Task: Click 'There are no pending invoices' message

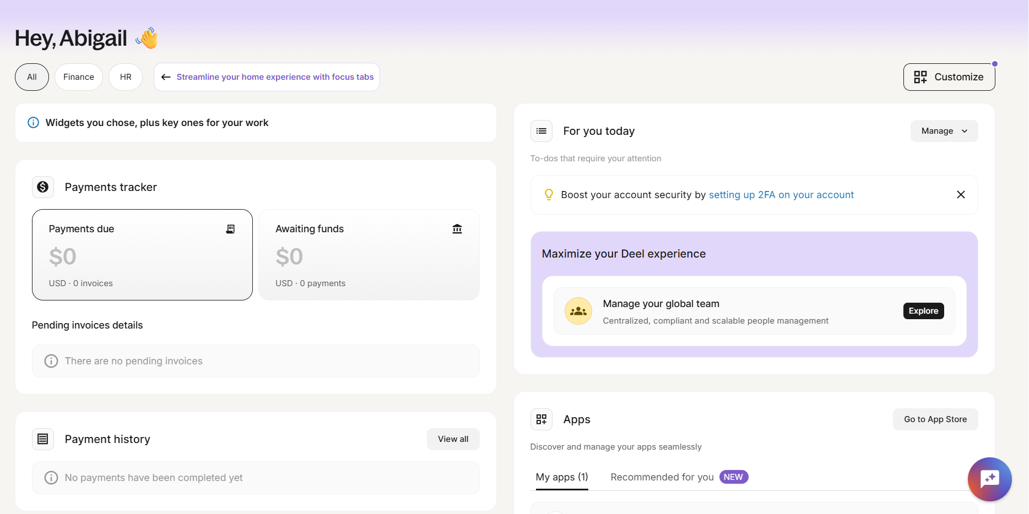Action: (x=134, y=361)
